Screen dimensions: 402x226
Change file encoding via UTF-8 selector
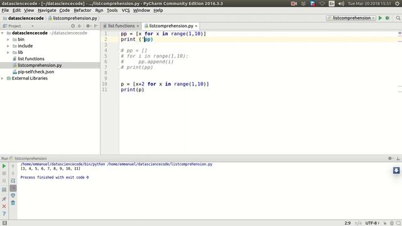[372, 223]
